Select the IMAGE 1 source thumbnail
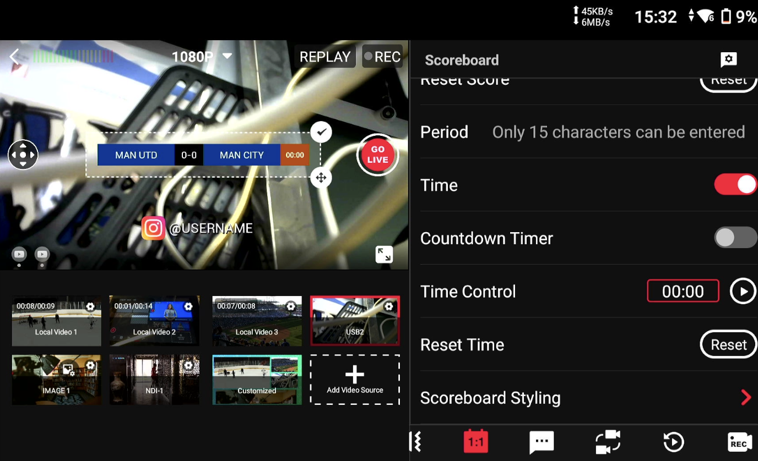The image size is (758, 461). coord(56,380)
